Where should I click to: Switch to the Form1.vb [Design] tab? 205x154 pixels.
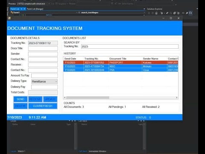coord(35,9)
